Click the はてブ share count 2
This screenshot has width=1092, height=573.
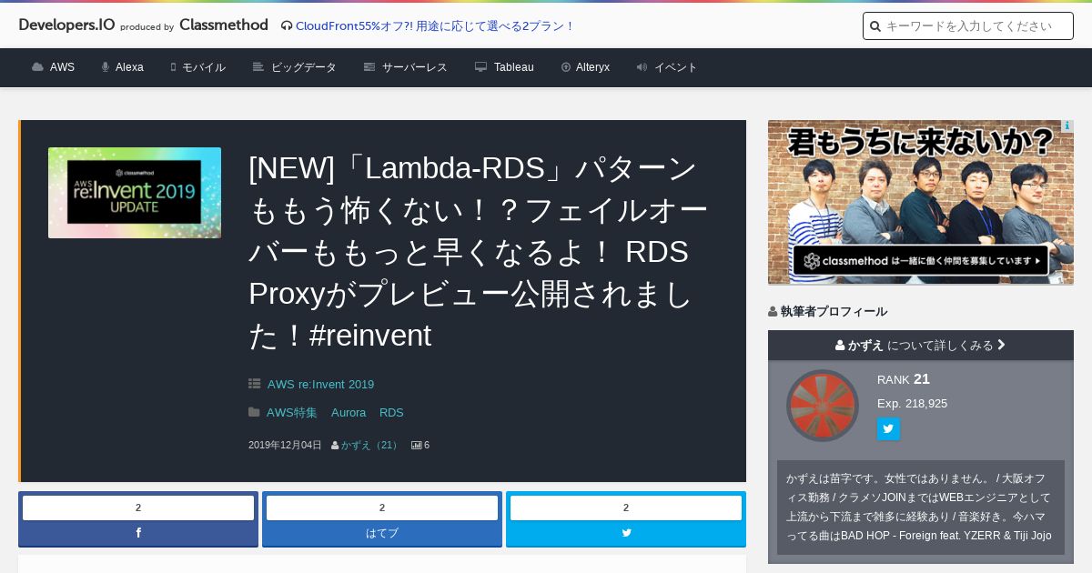382,508
